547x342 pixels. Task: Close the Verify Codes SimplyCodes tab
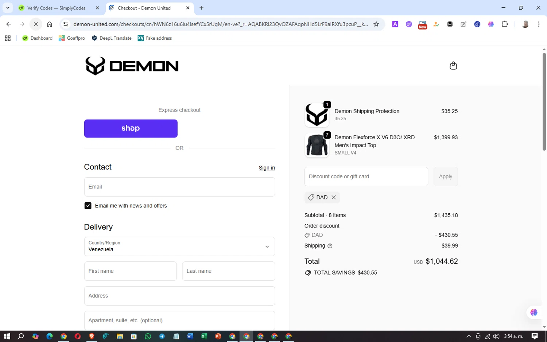click(97, 8)
